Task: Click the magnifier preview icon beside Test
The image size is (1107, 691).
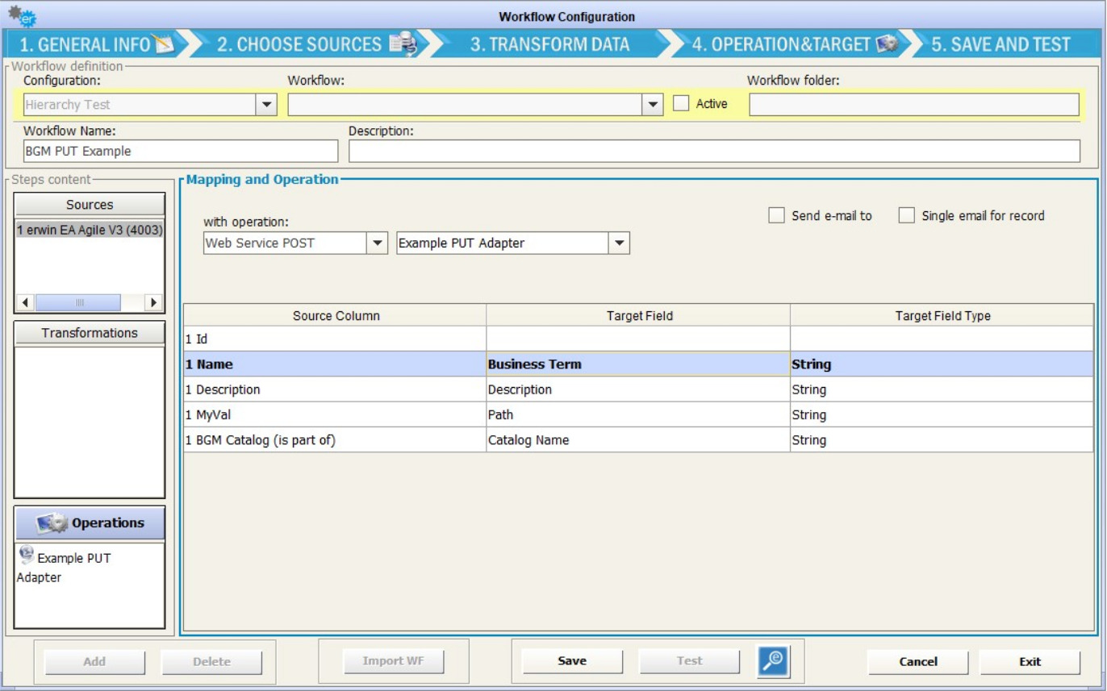Action: coord(773,661)
